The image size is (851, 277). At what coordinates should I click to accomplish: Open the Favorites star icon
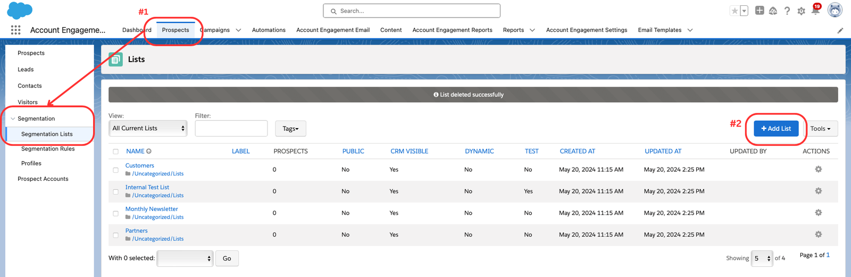click(x=735, y=11)
